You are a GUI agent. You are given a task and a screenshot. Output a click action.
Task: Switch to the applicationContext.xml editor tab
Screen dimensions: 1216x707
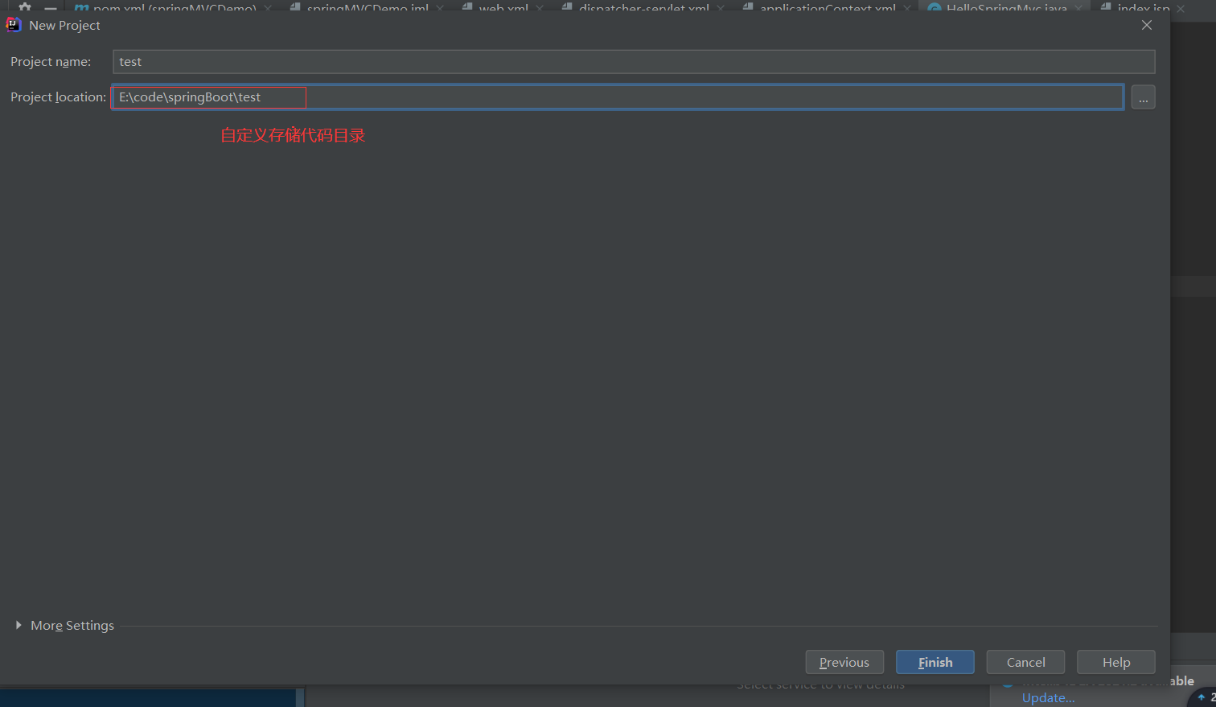coord(828,7)
